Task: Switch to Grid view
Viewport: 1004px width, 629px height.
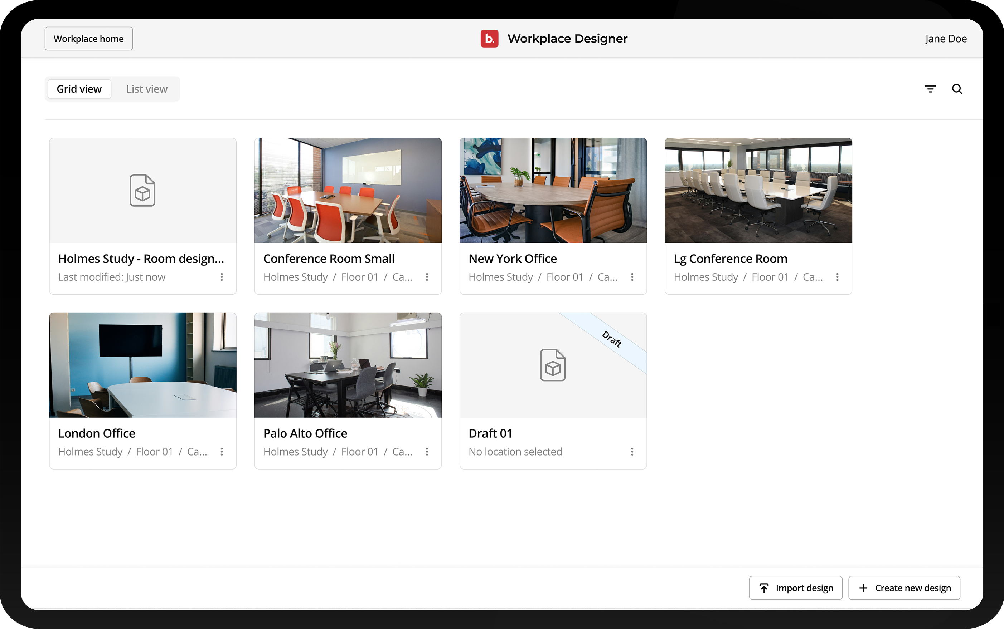Action: [x=79, y=89]
